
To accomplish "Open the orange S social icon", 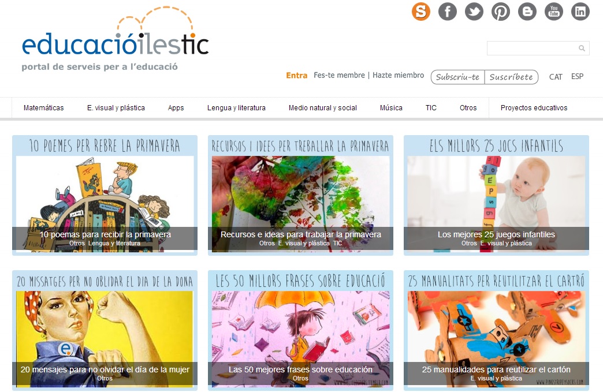I will (420, 12).
